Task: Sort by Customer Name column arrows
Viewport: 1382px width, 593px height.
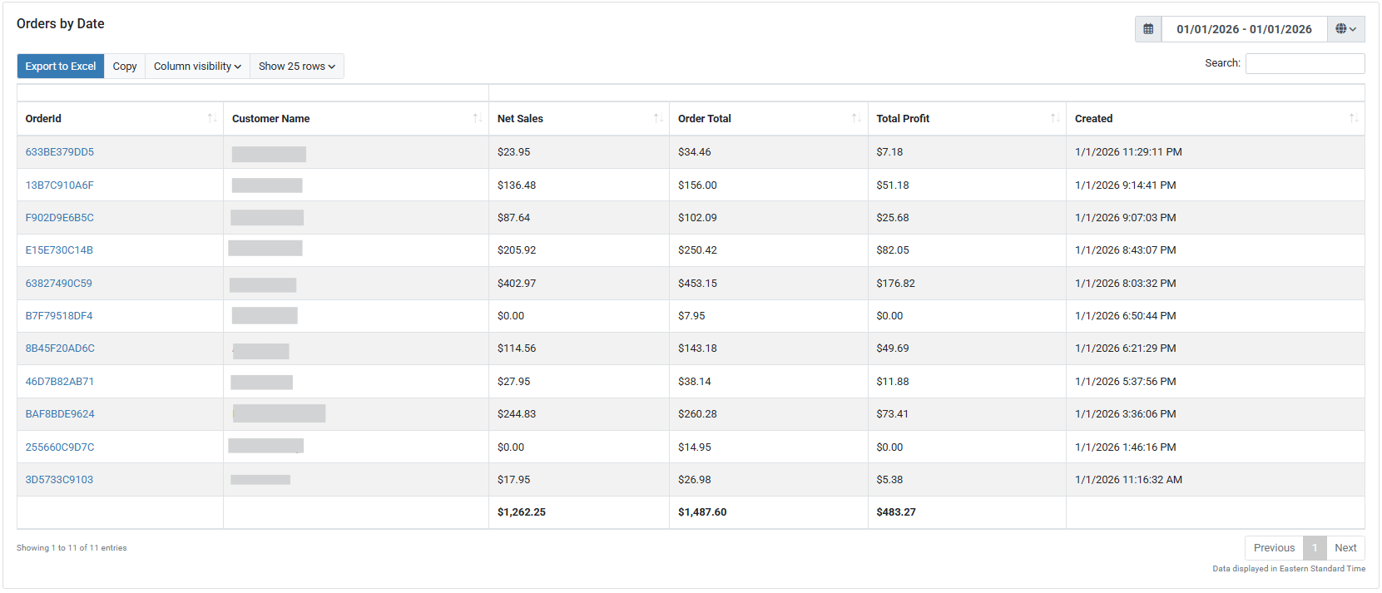Action: coord(477,119)
